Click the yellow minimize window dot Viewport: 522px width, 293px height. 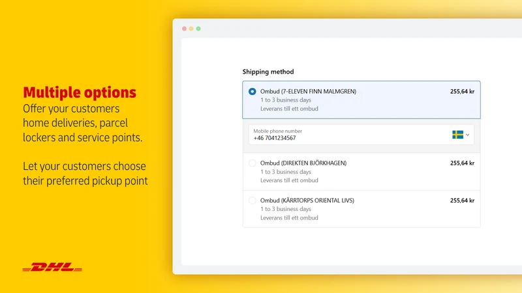tap(191, 29)
